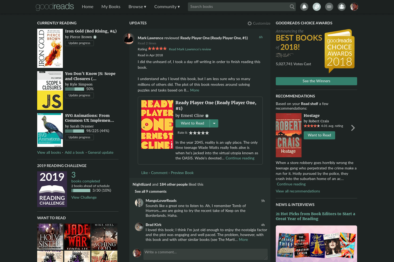Open Brad Kirk's avatar
The height and width of the screenshot is (262, 394).
(139, 227)
